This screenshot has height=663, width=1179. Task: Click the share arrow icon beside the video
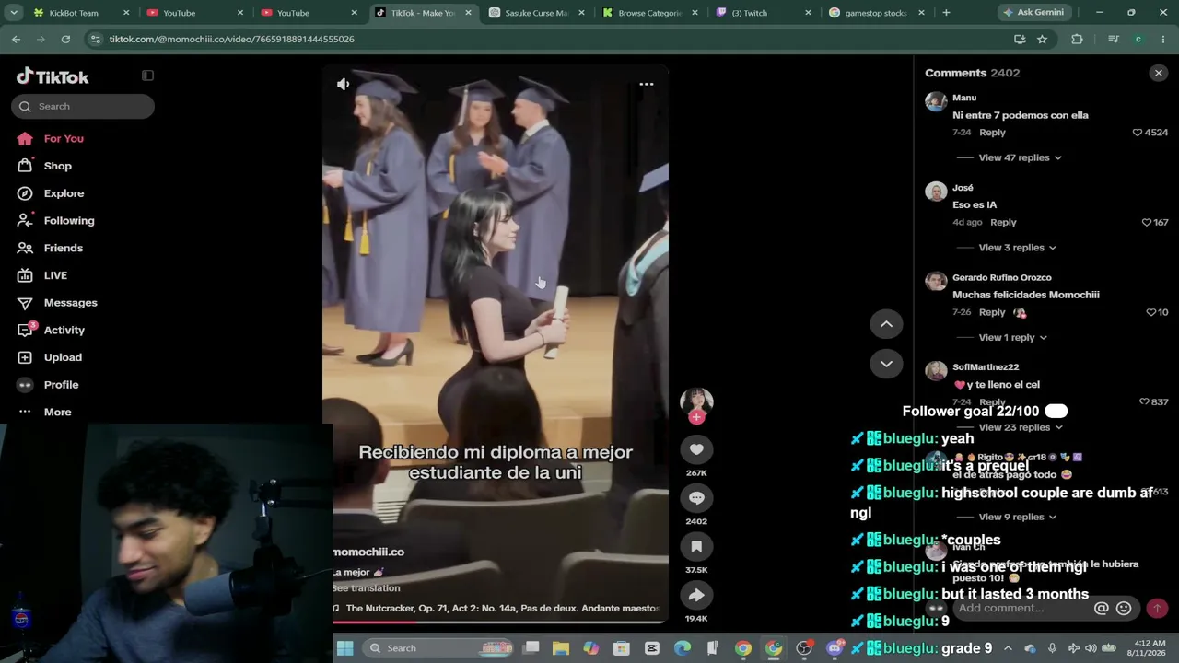click(696, 596)
